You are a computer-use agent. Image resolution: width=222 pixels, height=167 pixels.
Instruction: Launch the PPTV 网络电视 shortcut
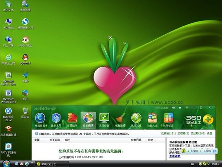point(8,150)
